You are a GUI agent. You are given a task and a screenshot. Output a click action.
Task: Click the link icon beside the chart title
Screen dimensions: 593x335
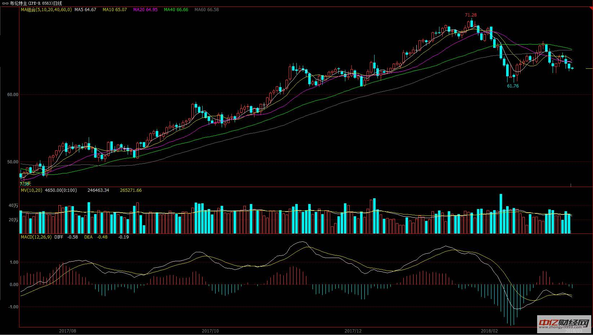(5, 3)
